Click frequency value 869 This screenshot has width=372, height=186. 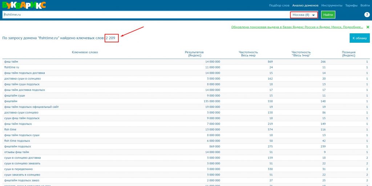tap(270, 62)
